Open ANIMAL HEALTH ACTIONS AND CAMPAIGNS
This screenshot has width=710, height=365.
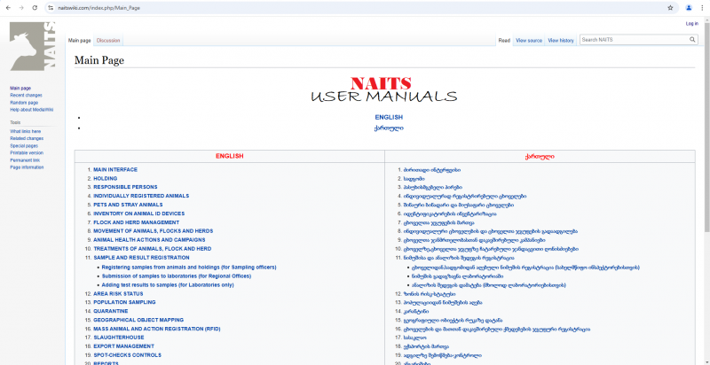point(149,240)
